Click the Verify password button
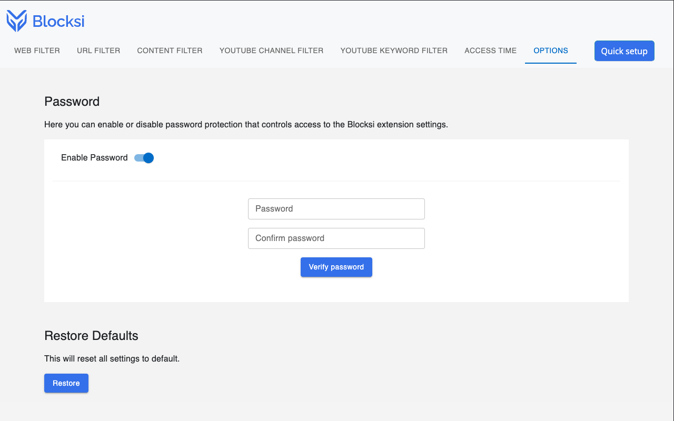 336,267
